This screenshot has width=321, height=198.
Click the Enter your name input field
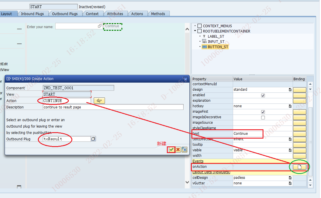click(x=79, y=26)
